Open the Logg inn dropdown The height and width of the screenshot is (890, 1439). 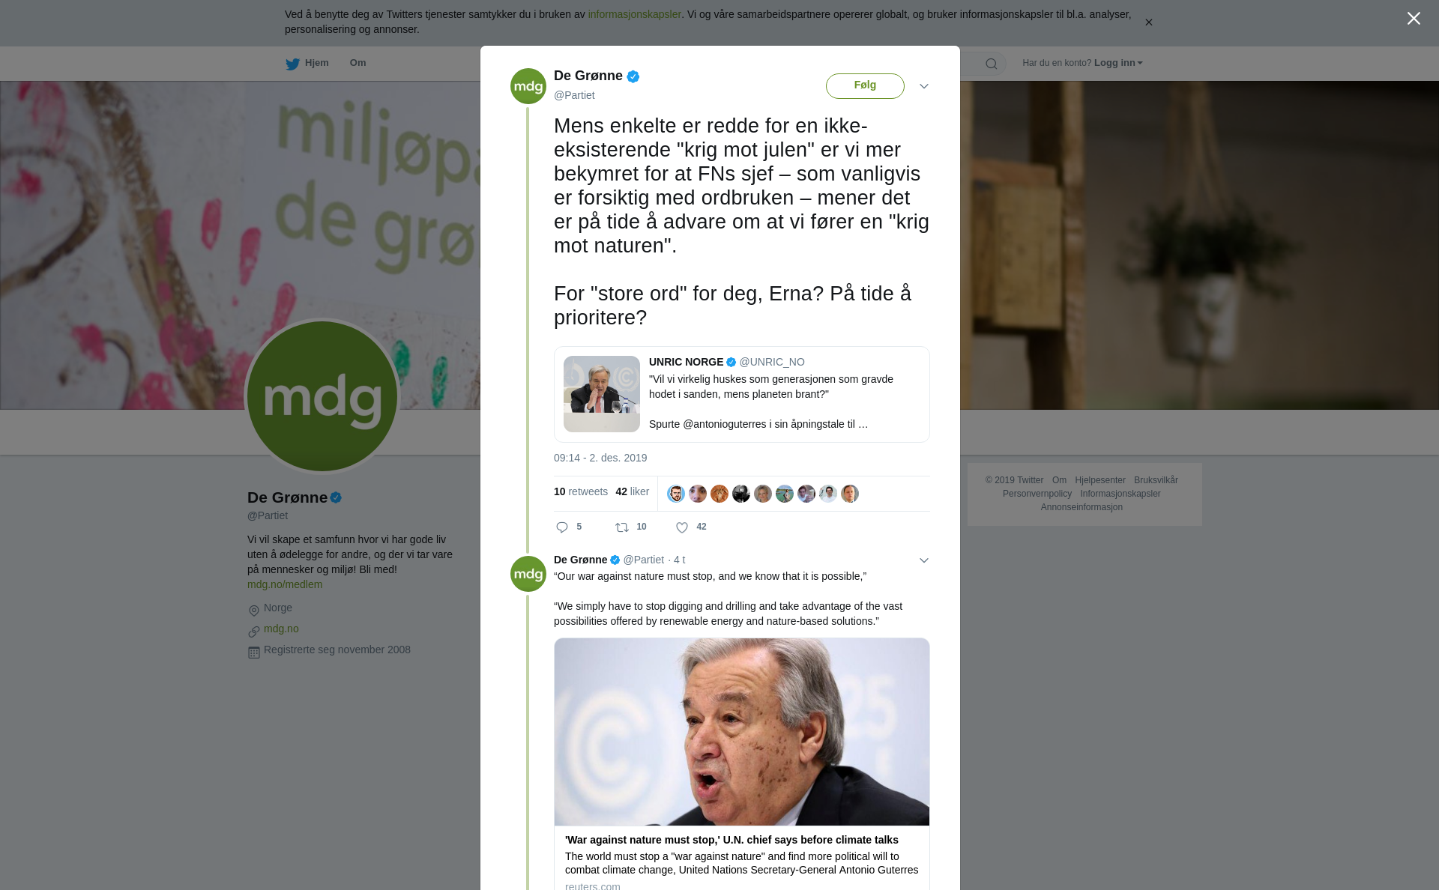1118,63
